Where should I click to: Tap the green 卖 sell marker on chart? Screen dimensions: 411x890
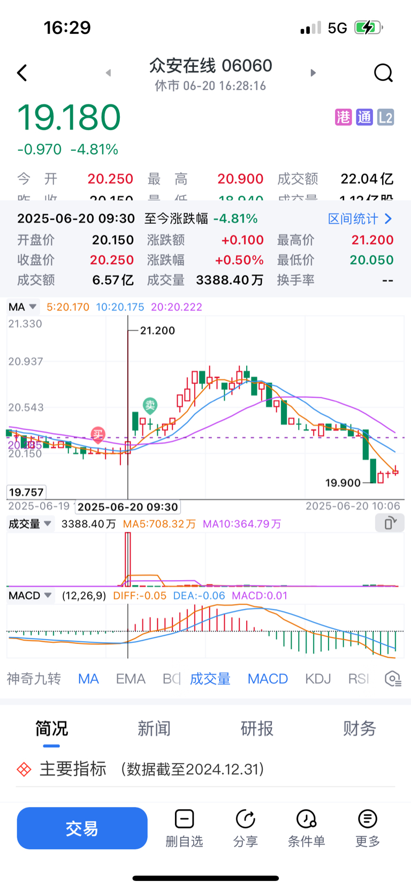click(150, 405)
